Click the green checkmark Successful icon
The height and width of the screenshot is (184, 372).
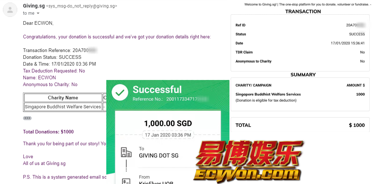coord(120,93)
